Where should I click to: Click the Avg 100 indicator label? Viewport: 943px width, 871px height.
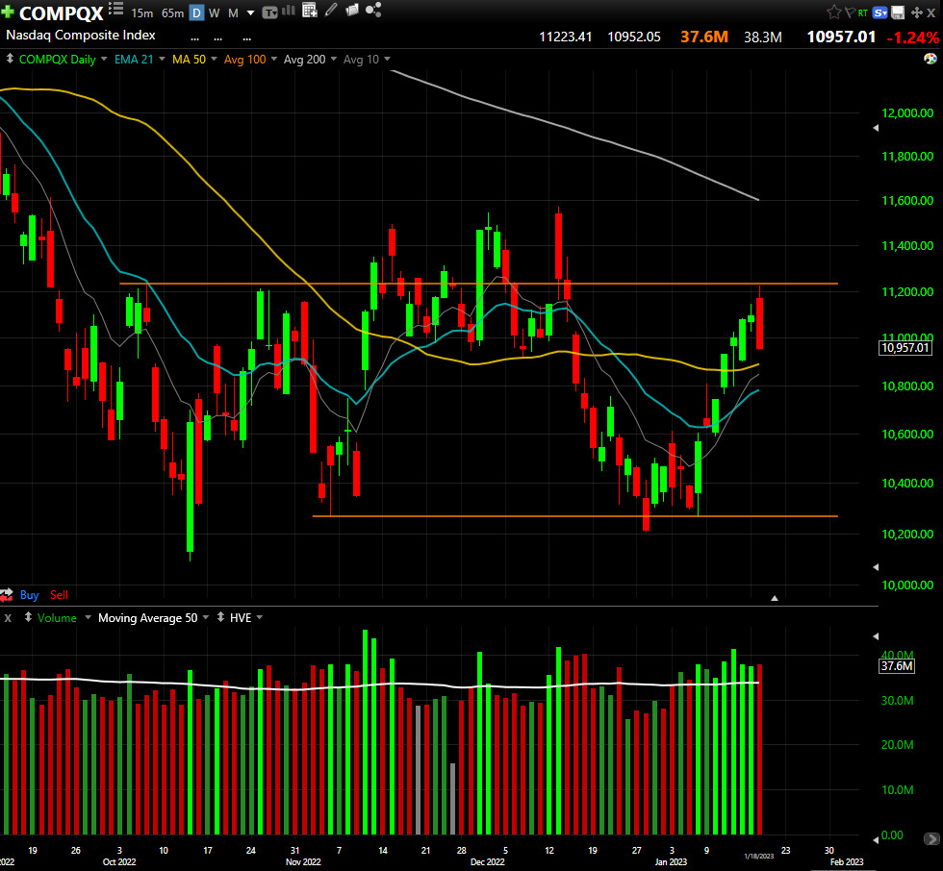[x=244, y=59]
